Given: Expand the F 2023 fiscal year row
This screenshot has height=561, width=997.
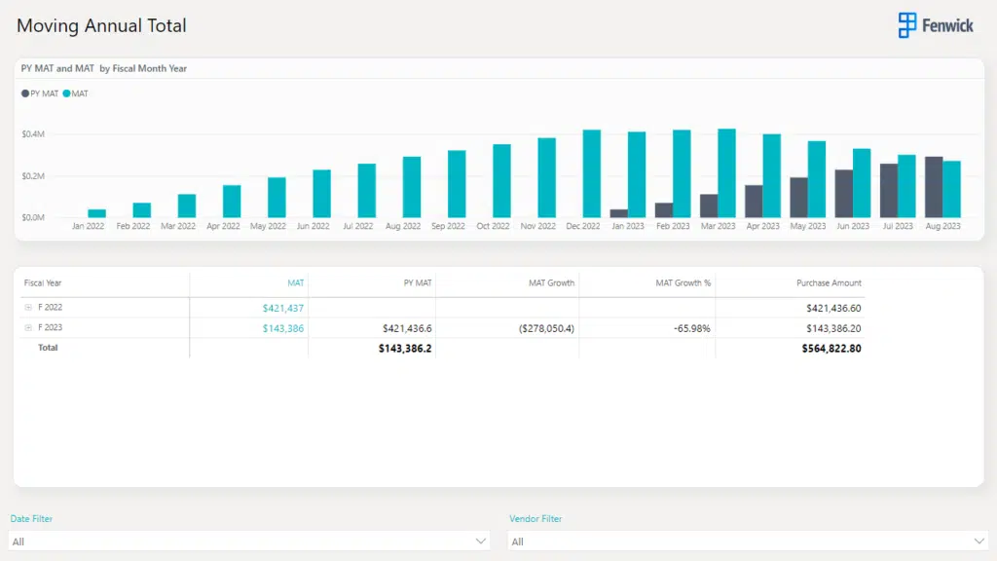Looking at the screenshot, I should click(28, 328).
